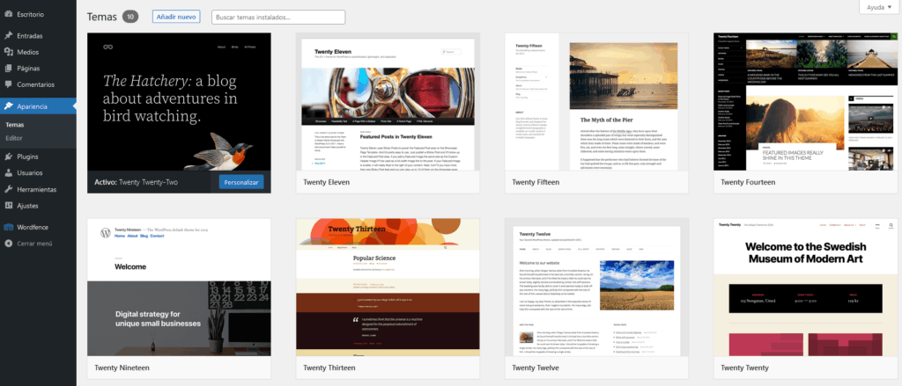
Task: Click the Apariencia paintbrush icon
Action: coord(8,106)
